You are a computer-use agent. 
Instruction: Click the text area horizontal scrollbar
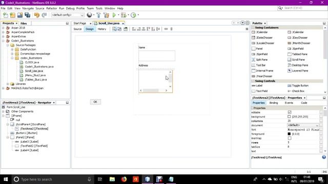pos(154,90)
